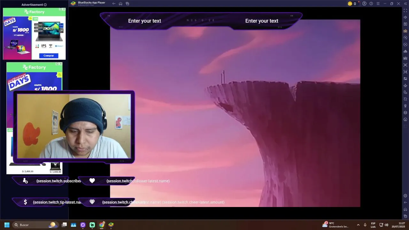
Task: Toggle BlueStacks fullscreen mode from side toolbar
Action: [405, 11]
